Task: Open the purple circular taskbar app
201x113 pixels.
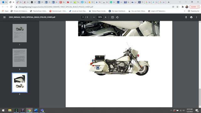Action: [x=23, y=110]
